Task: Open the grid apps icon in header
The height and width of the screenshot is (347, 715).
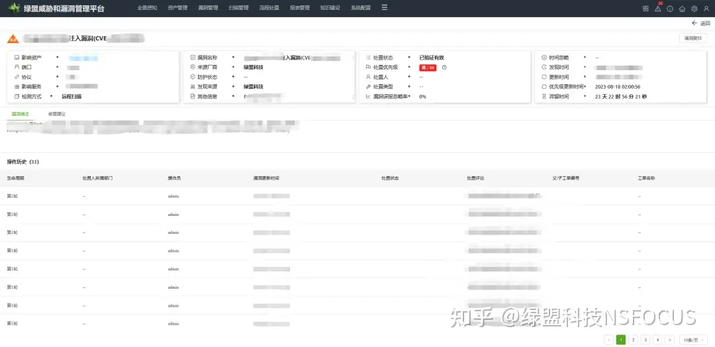Action: tap(645, 9)
